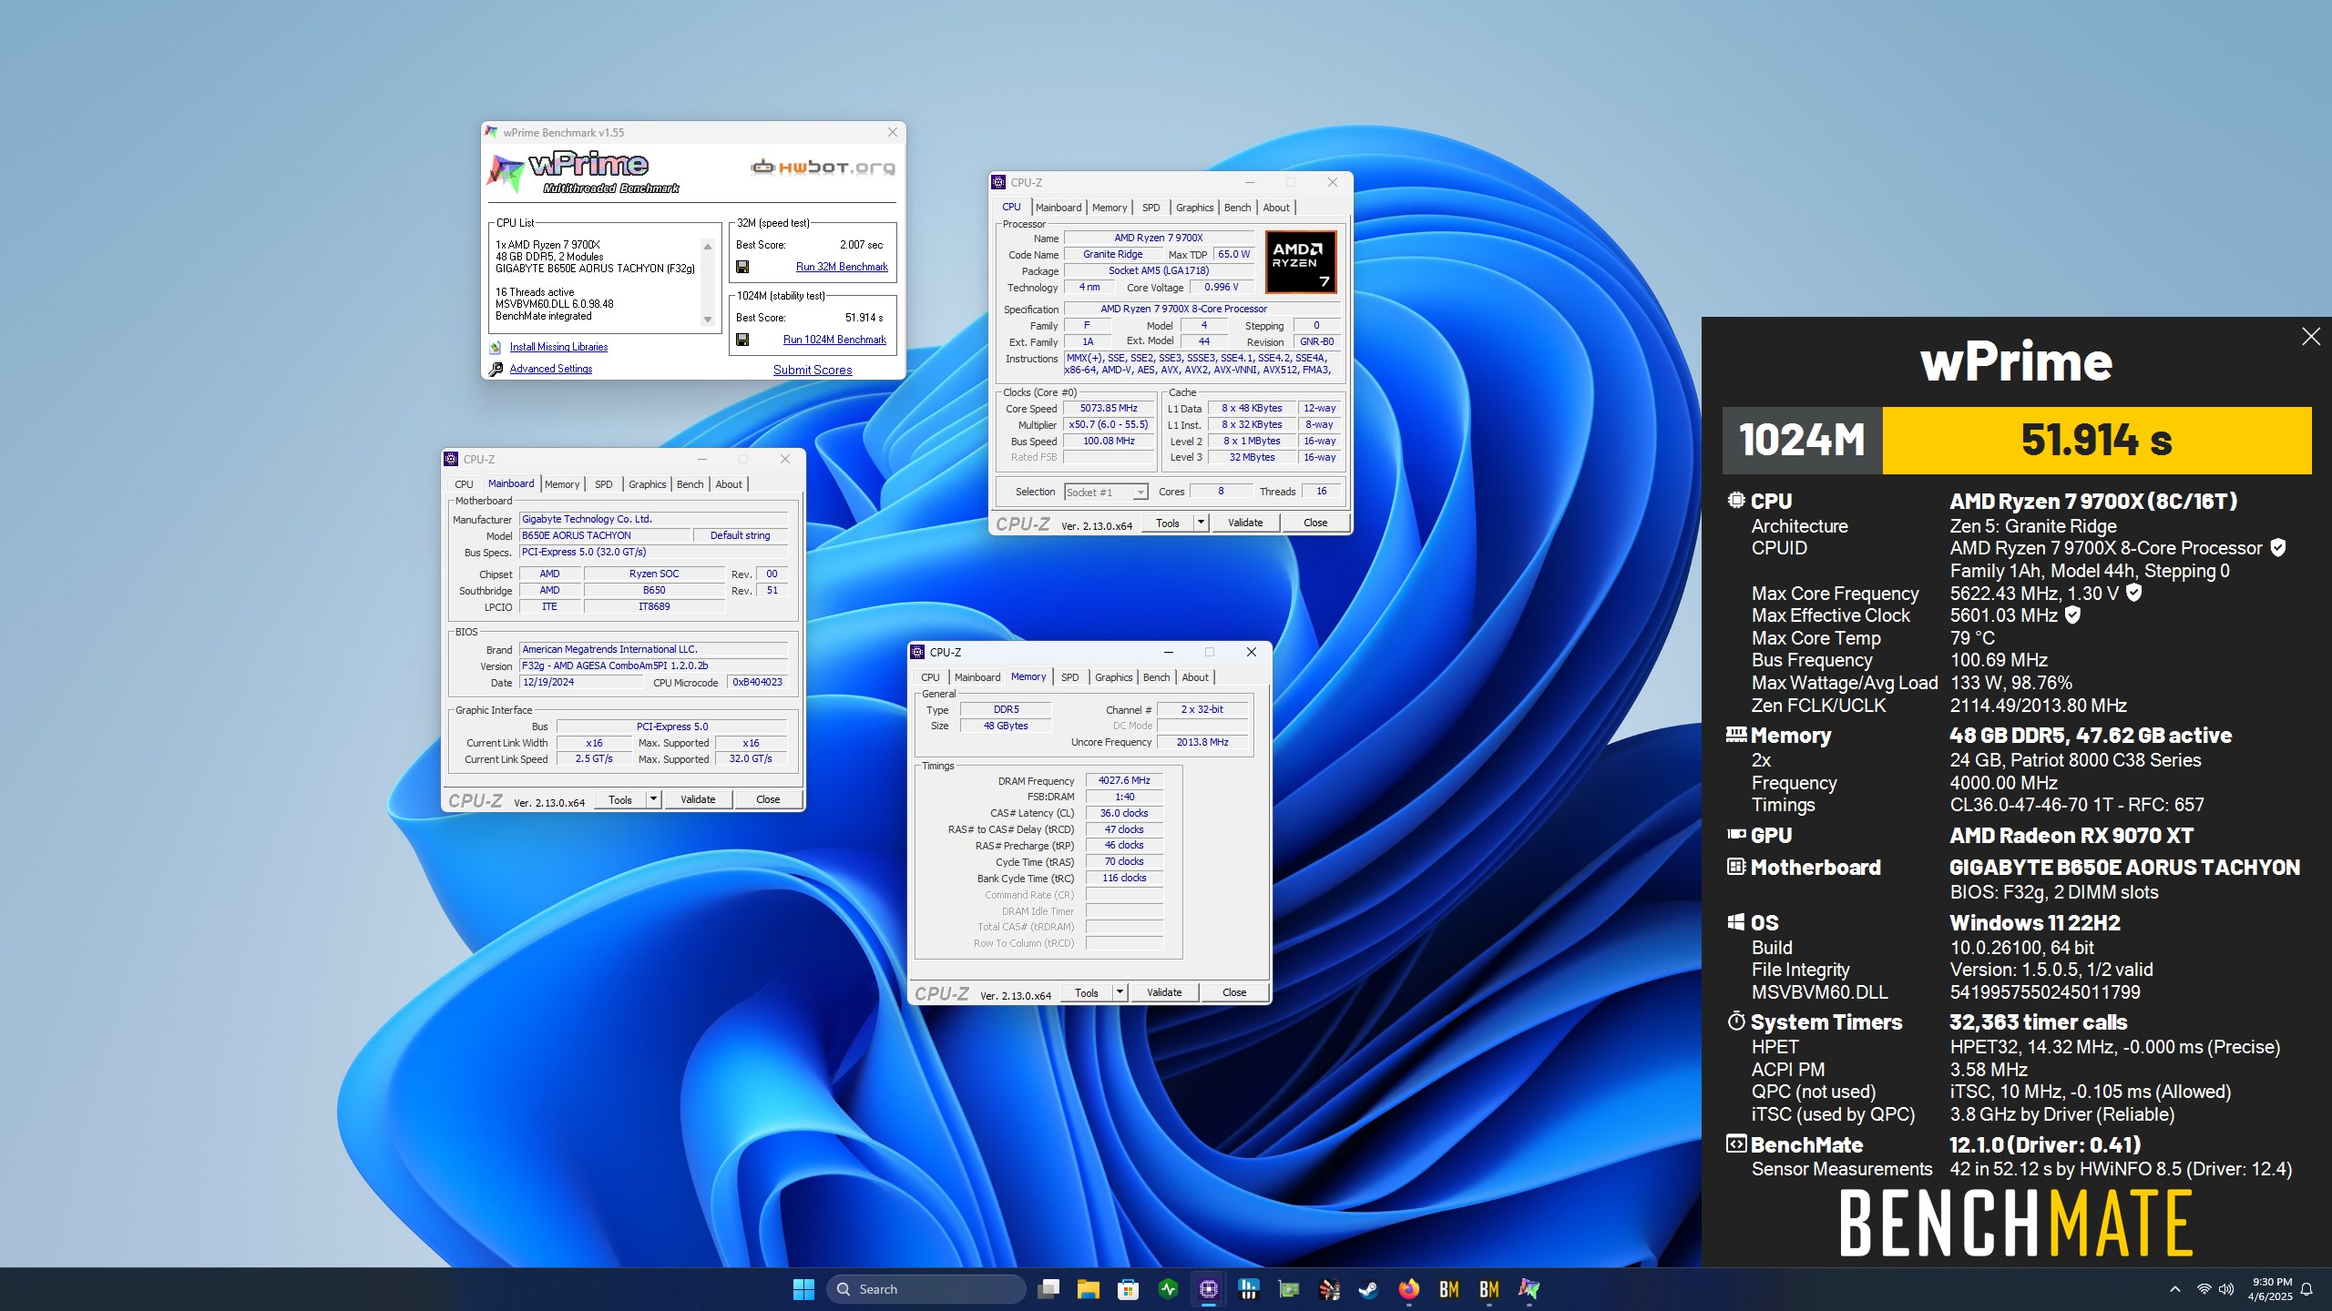Switch to SPD tab in CPU-Z processor window

tap(1151, 208)
